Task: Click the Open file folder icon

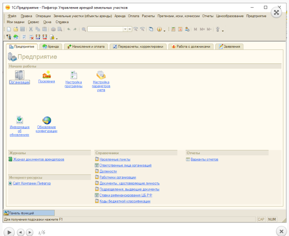Action: (16, 29)
